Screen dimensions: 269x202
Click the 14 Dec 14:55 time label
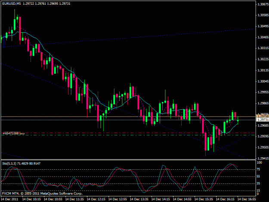[182, 199]
